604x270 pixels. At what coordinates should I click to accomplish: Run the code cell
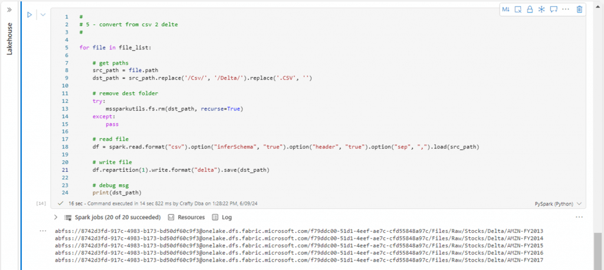pyautogui.click(x=29, y=15)
